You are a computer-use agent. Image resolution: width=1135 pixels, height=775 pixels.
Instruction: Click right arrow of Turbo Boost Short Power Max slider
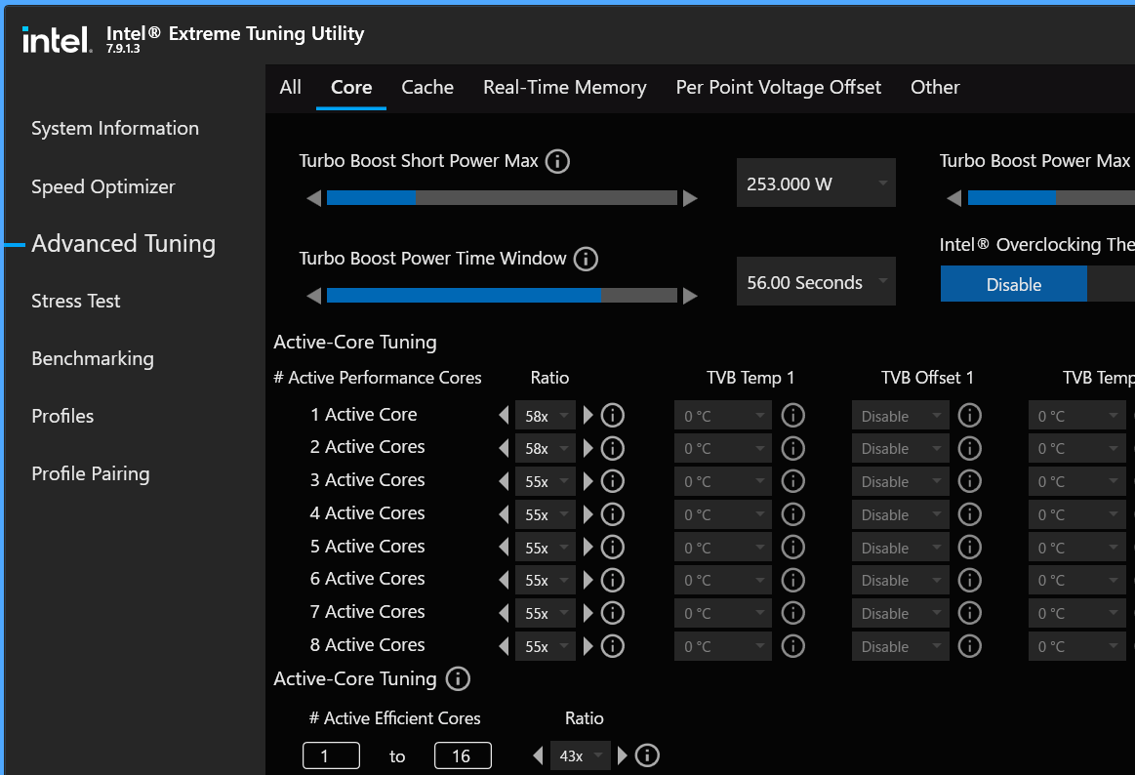tap(690, 198)
